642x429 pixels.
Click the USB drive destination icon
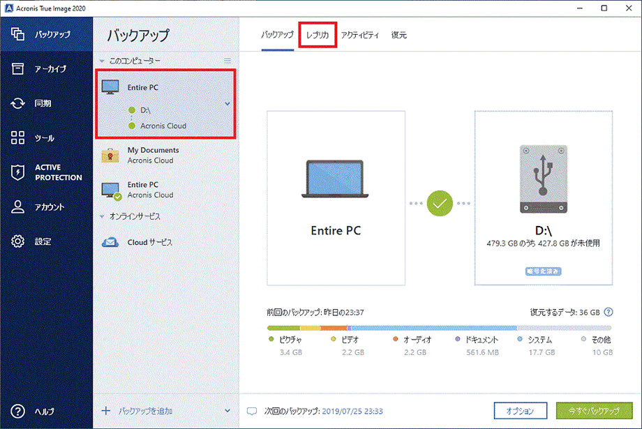(x=544, y=179)
